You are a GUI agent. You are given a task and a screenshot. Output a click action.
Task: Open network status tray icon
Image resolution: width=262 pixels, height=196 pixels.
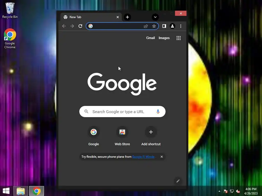(232, 191)
